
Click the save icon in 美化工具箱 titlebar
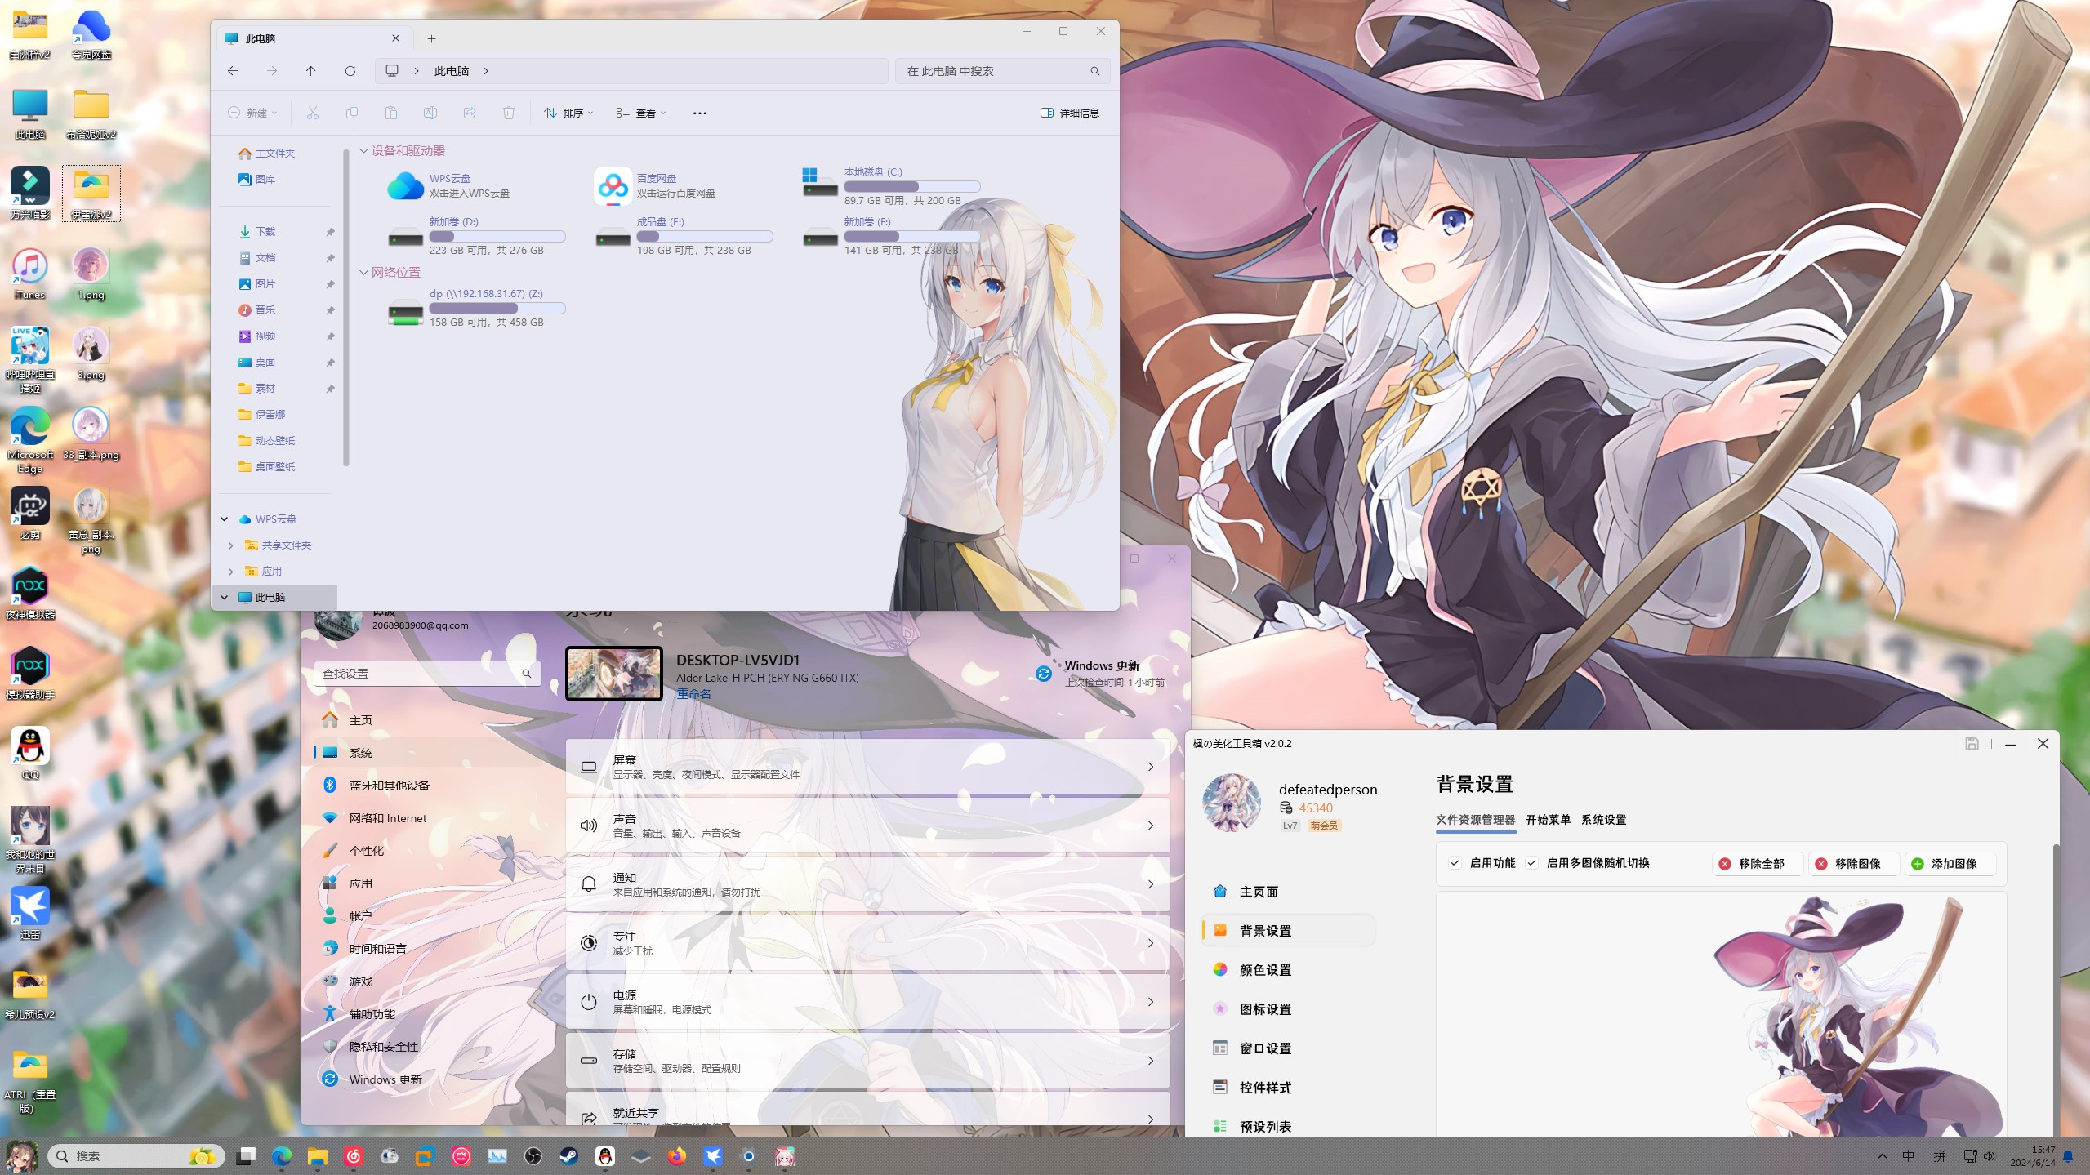pyautogui.click(x=1972, y=743)
